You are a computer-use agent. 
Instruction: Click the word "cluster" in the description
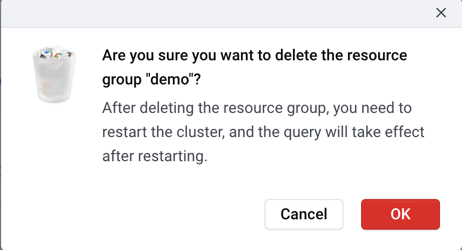pos(200,132)
